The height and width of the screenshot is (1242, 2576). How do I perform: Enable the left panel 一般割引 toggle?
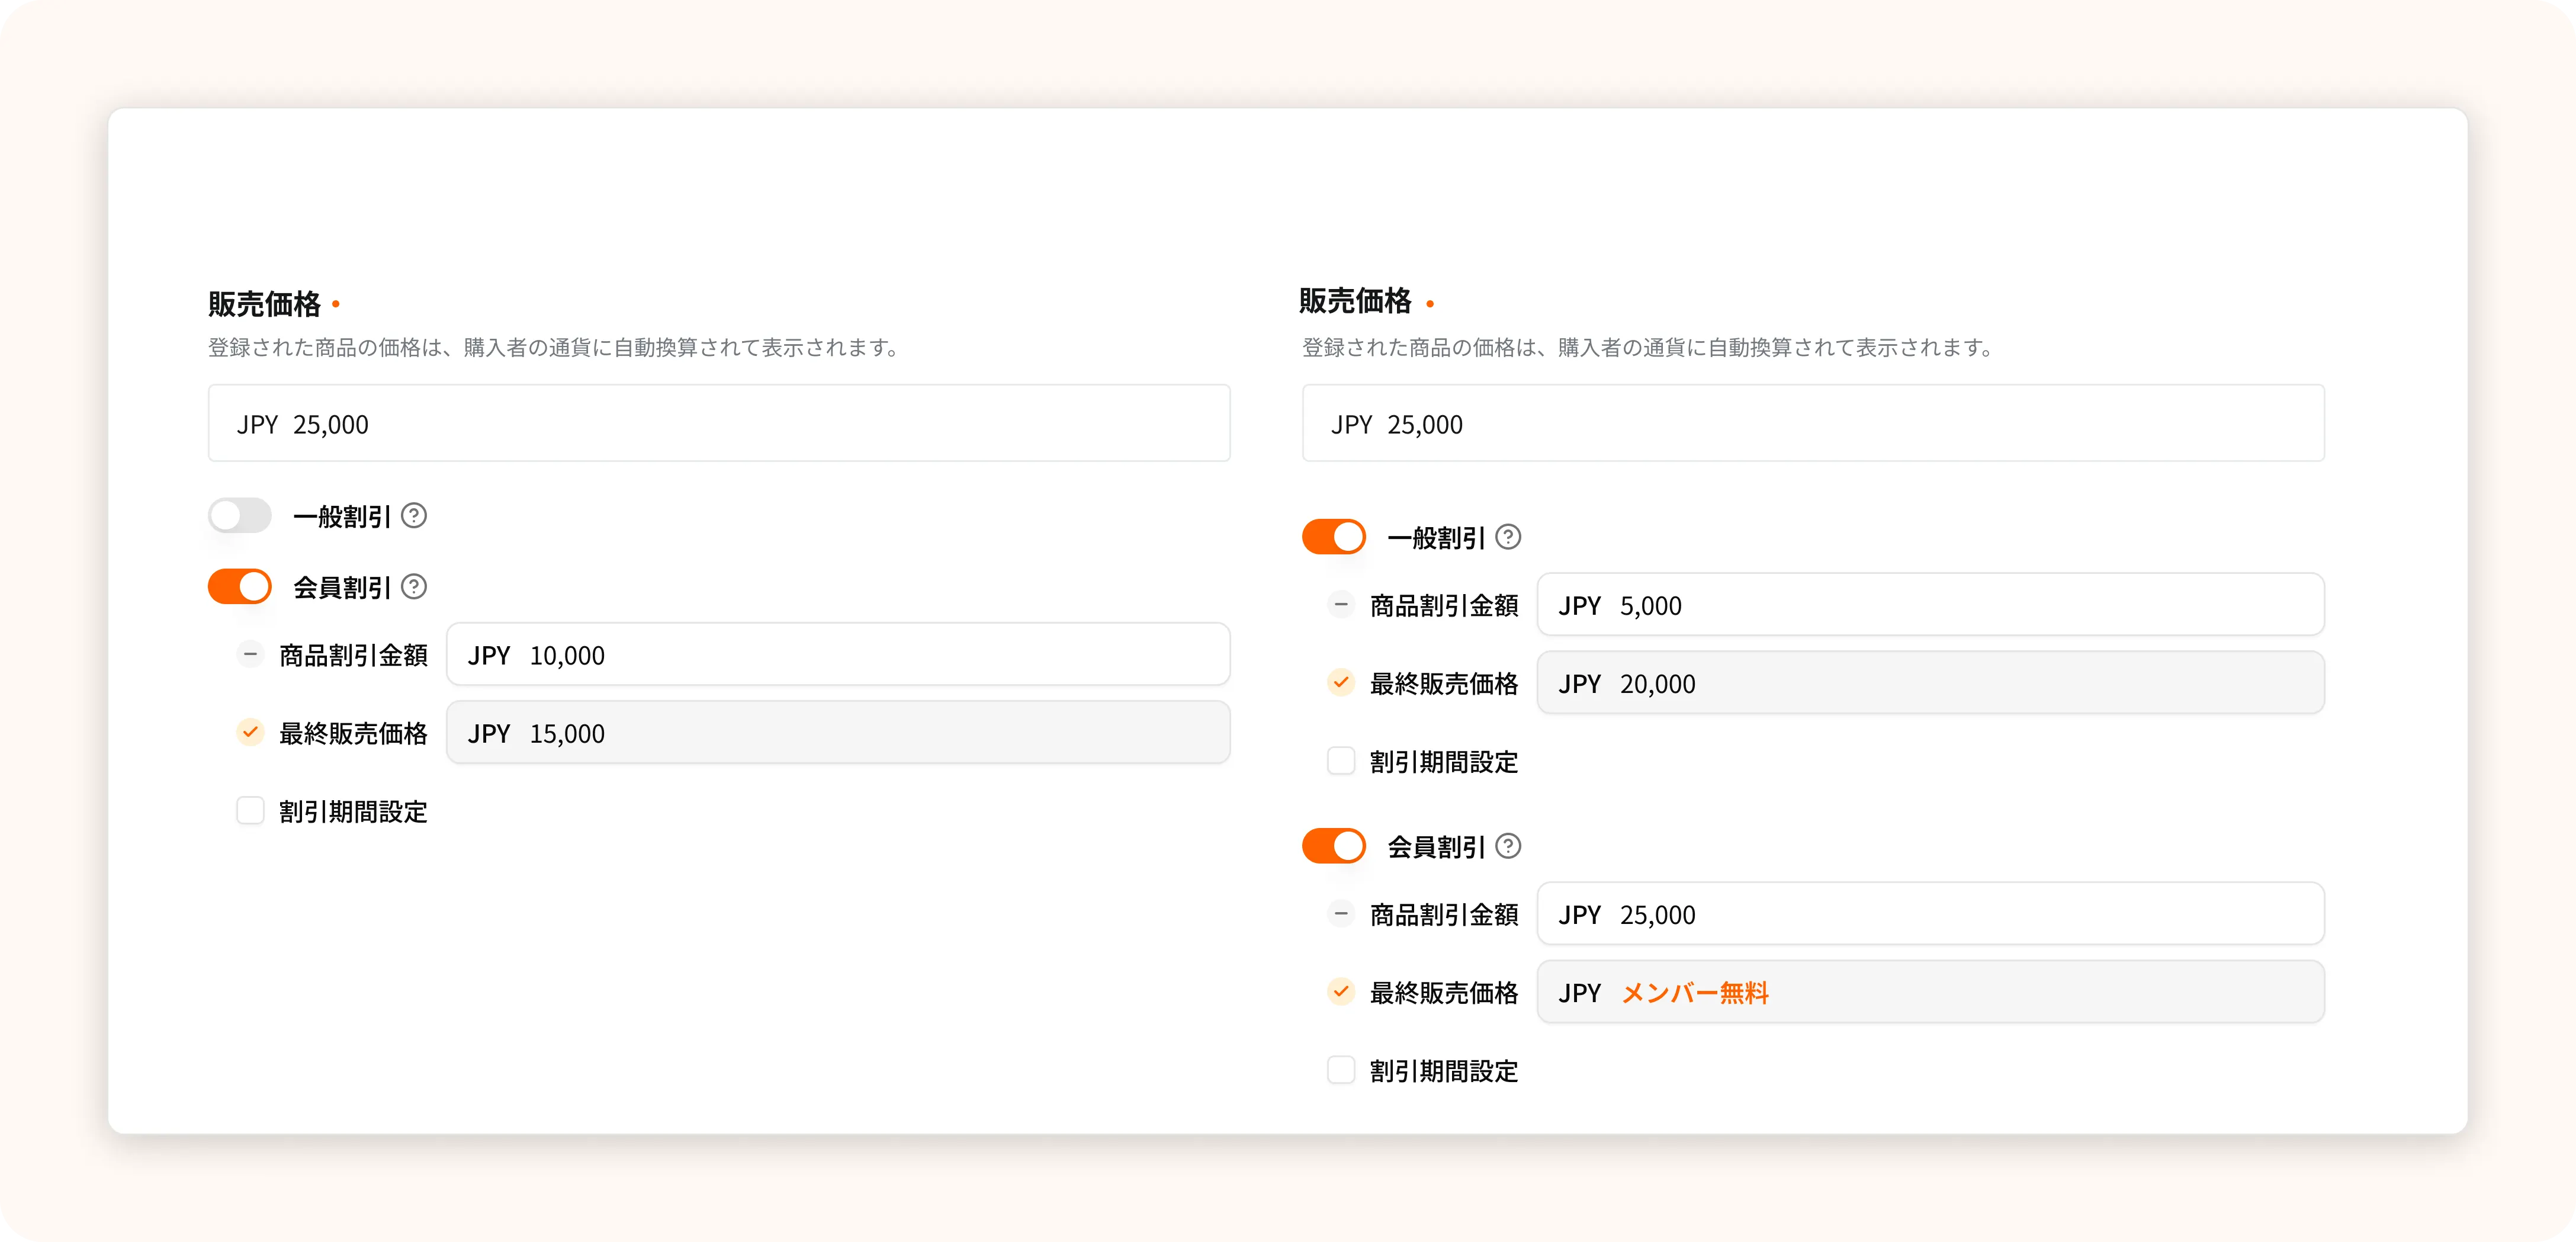(x=240, y=516)
